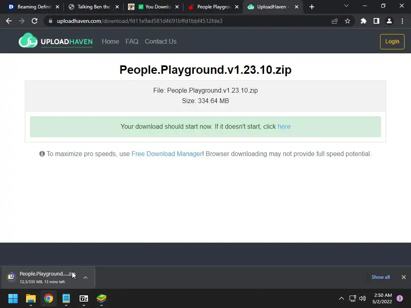This screenshot has width=411, height=308.
Task: Close the Beaming Definition tab
Action: (x=57, y=7)
